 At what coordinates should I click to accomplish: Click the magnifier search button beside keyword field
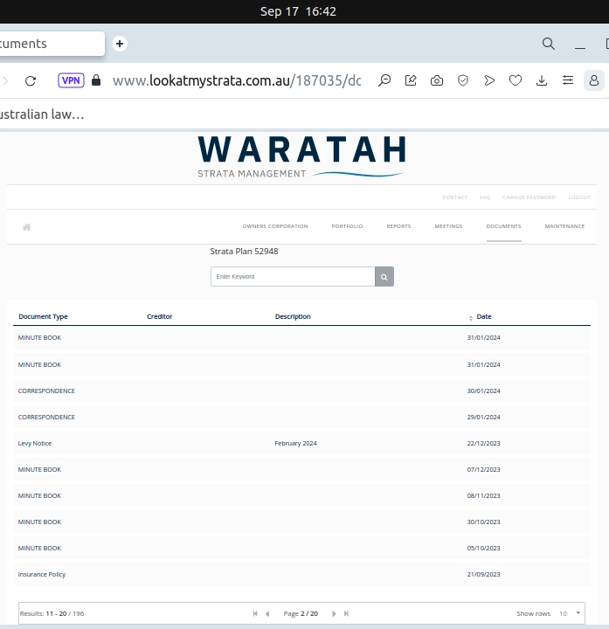click(384, 277)
